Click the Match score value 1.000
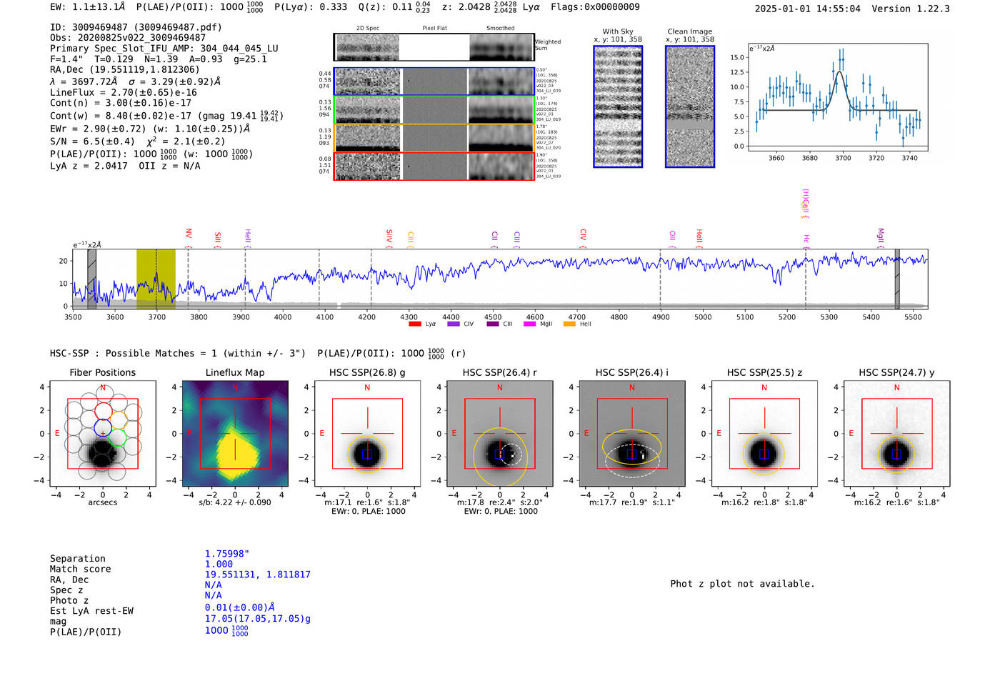Screen dimensions: 1000x681 pos(219,565)
